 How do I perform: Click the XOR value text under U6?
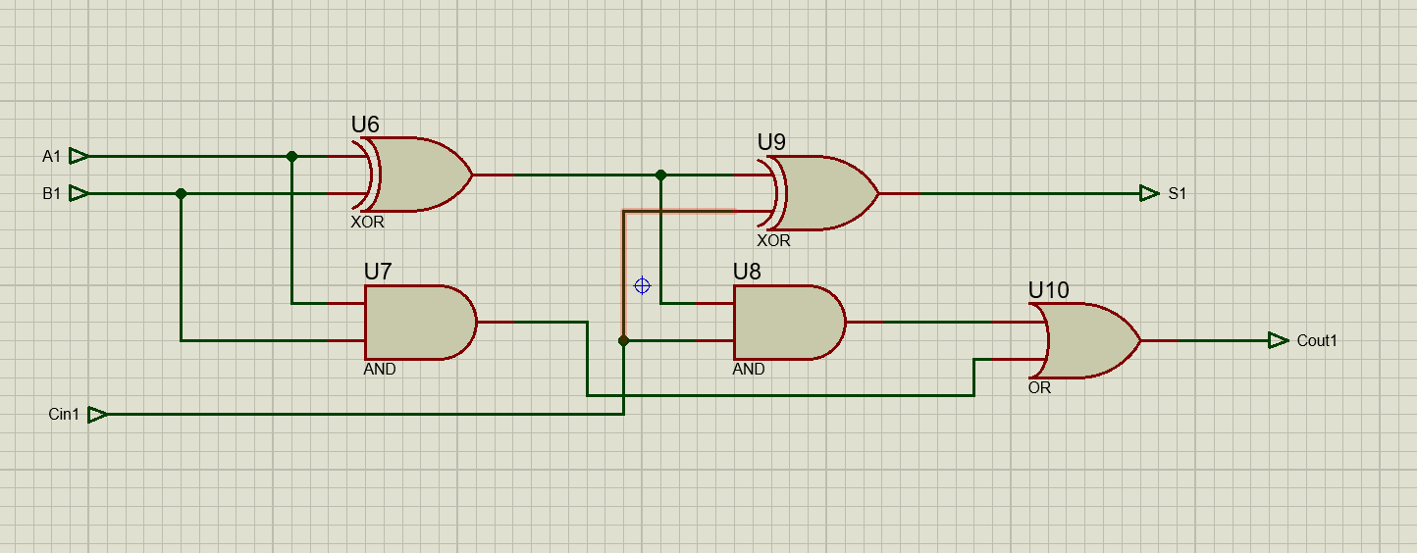(368, 223)
